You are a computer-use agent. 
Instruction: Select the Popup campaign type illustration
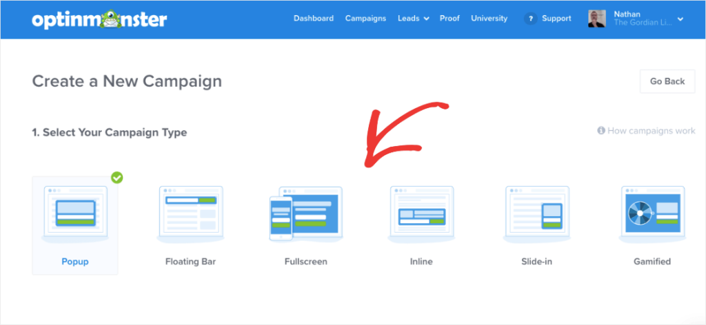[x=74, y=214]
